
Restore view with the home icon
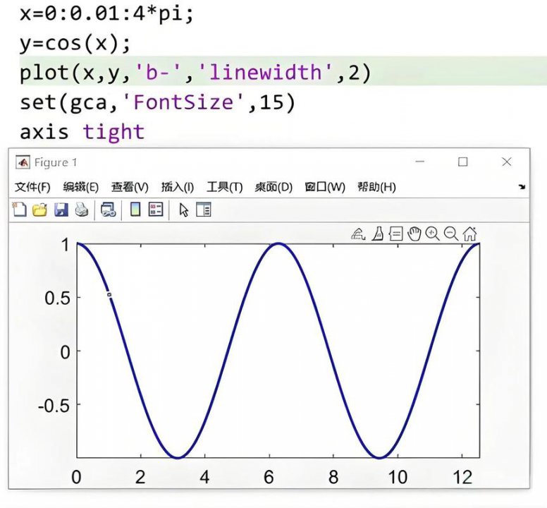[469, 234]
